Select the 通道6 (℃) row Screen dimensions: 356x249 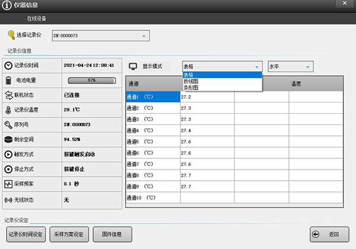pos(234,153)
